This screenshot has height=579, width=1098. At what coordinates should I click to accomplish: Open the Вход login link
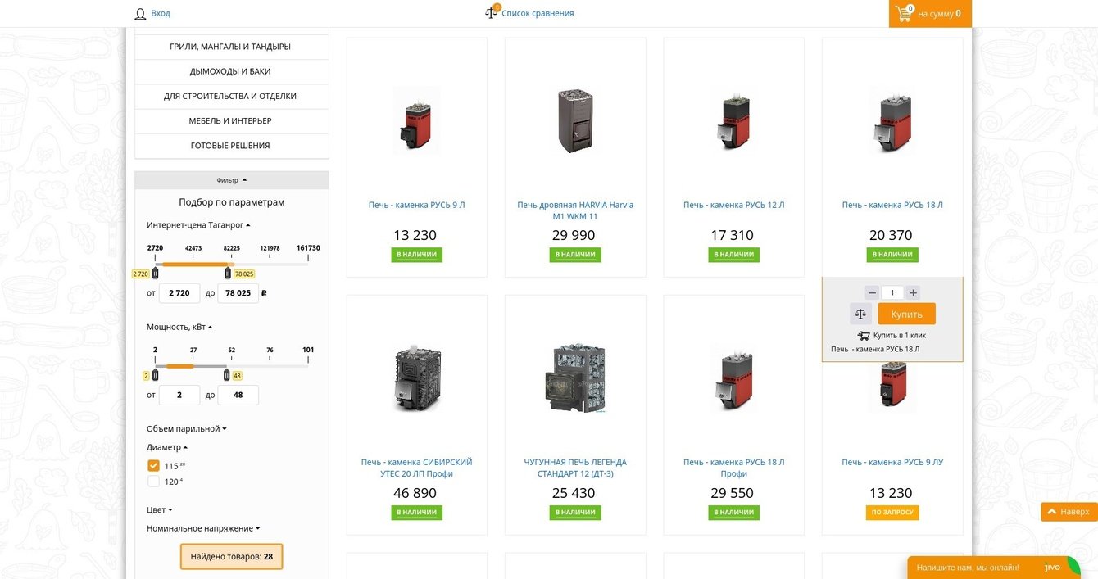[x=161, y=13]
